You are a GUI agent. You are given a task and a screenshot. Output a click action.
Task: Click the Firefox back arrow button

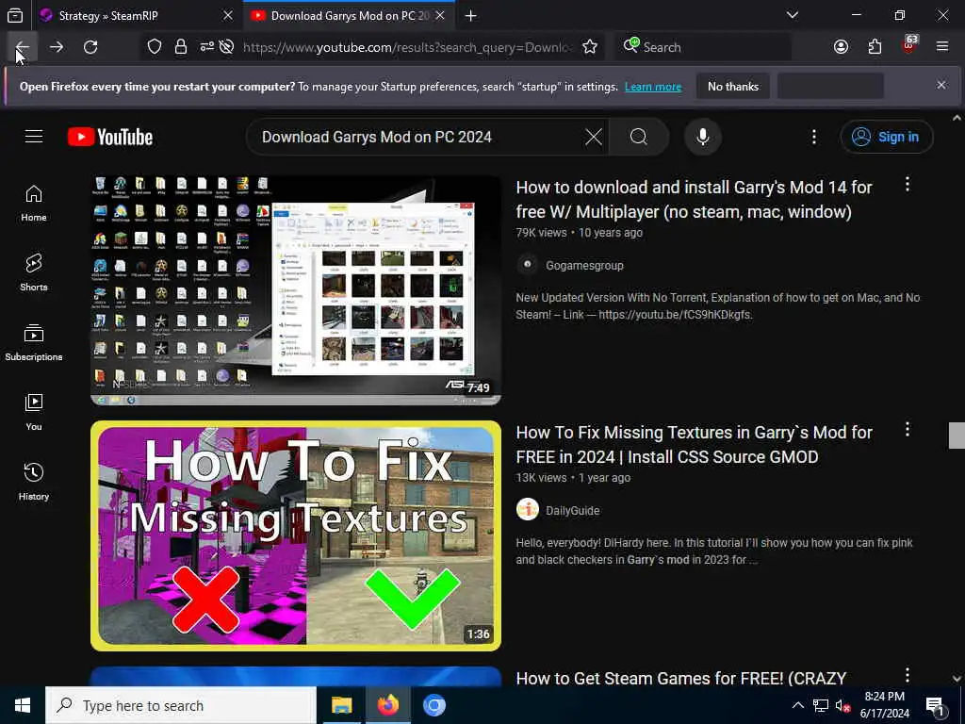tap(23, 47)
